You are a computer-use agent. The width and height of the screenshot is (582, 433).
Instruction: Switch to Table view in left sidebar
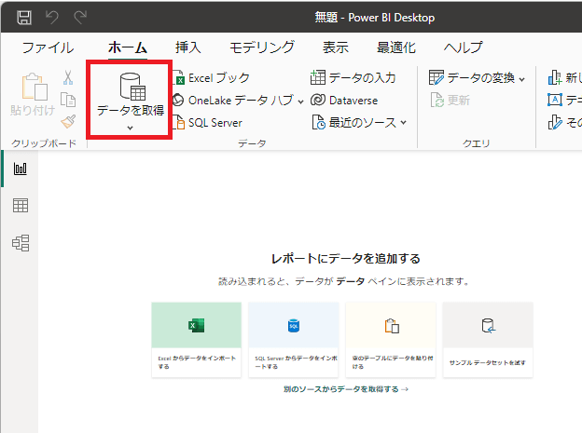pyautogui.click(x=20, y=206)
